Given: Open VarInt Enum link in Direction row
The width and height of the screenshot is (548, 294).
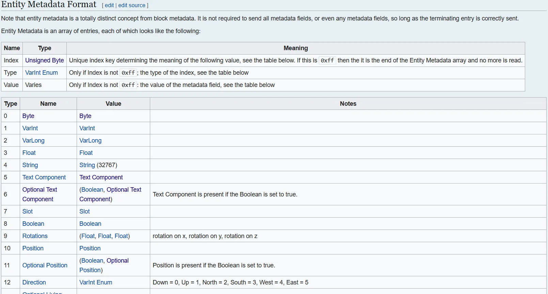Looking at the screenshot, I should pos(95,282).
